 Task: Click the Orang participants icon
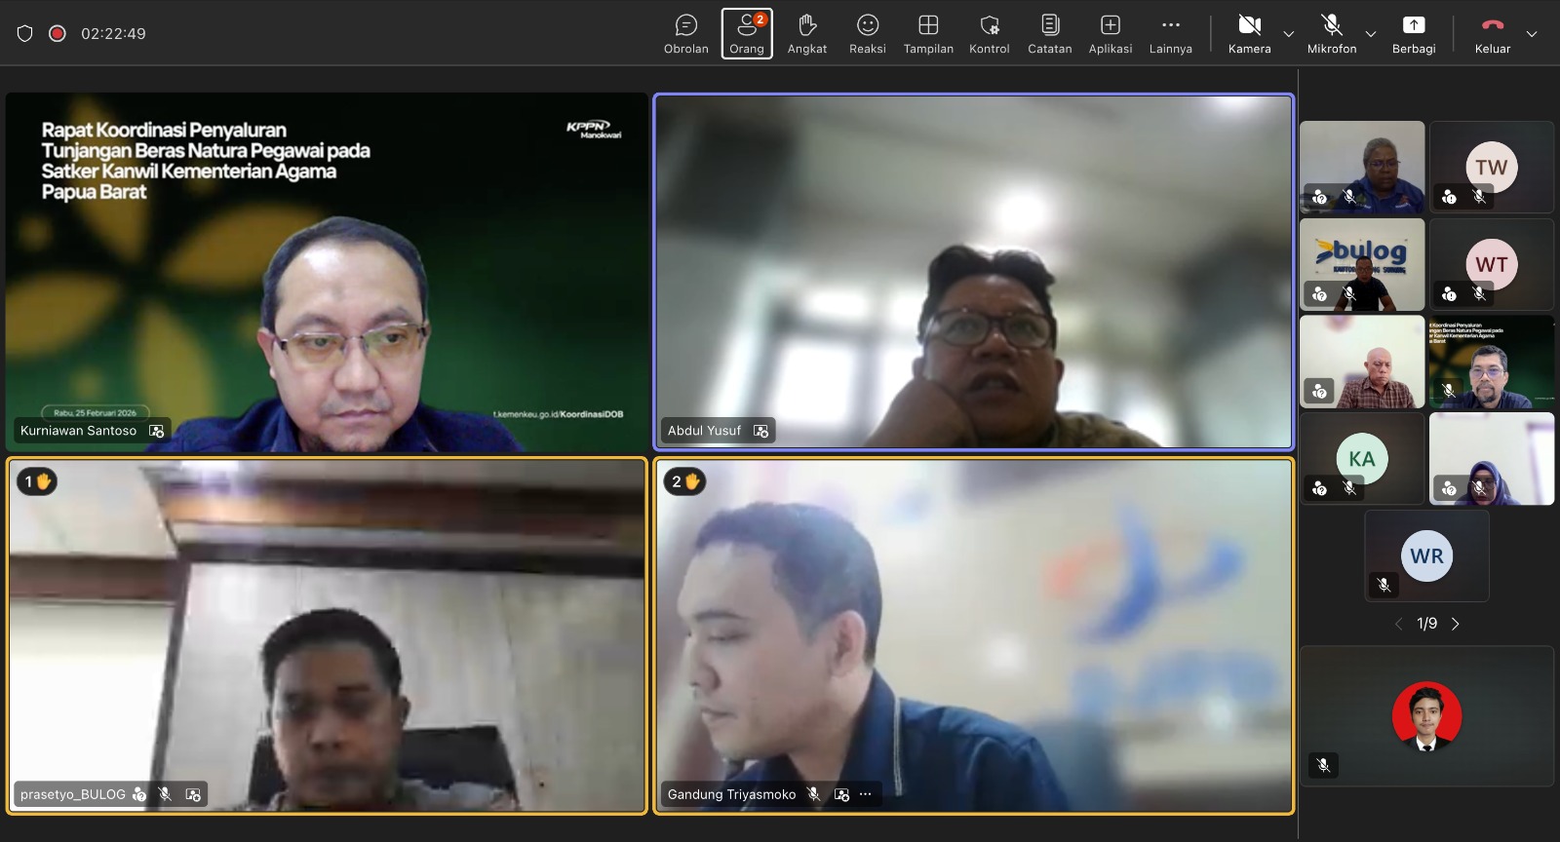click(747, 33)
